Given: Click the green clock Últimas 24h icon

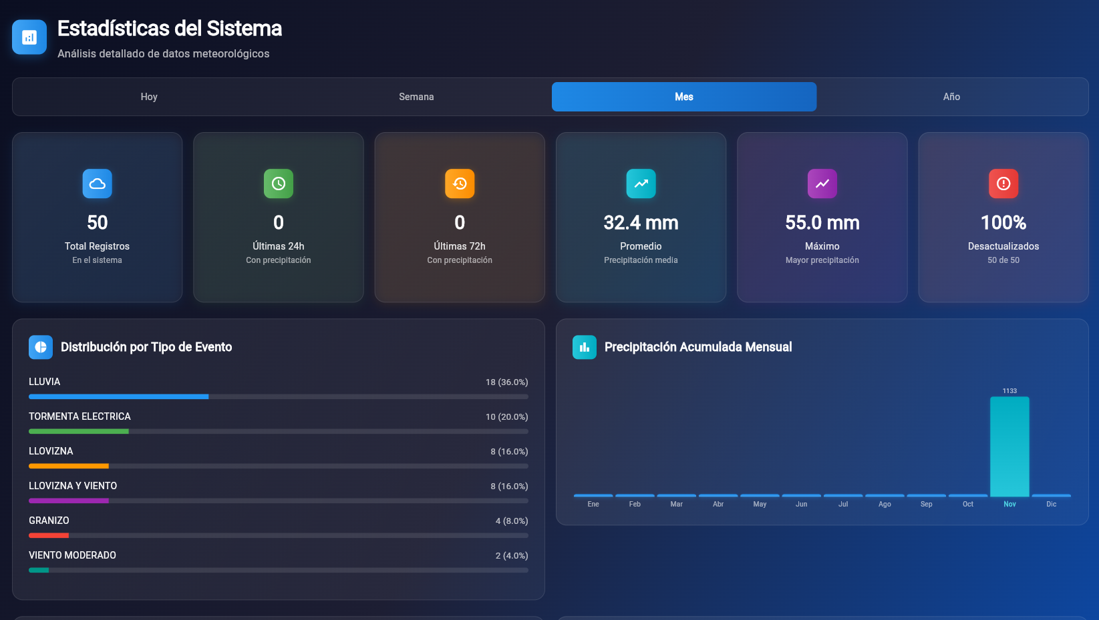Looking at the screenshot, I should (279, 184).
